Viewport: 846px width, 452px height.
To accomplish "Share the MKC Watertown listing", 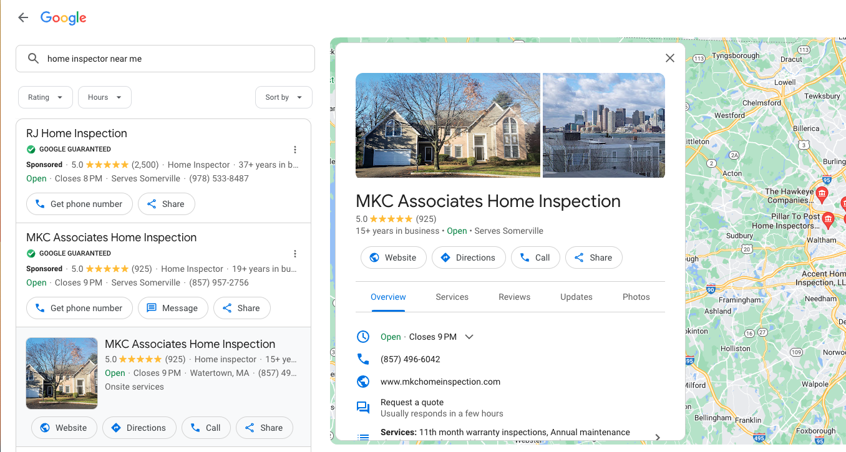I will 265,428.
